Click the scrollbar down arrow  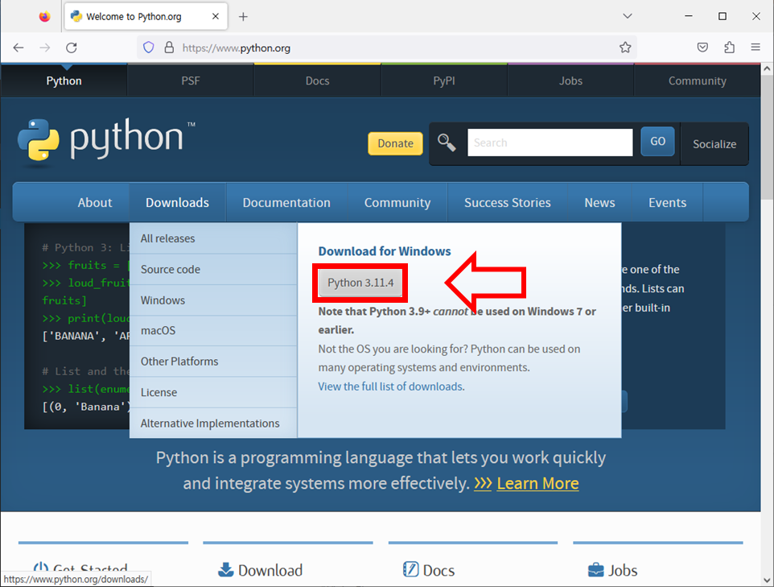[x=767, y=580]
